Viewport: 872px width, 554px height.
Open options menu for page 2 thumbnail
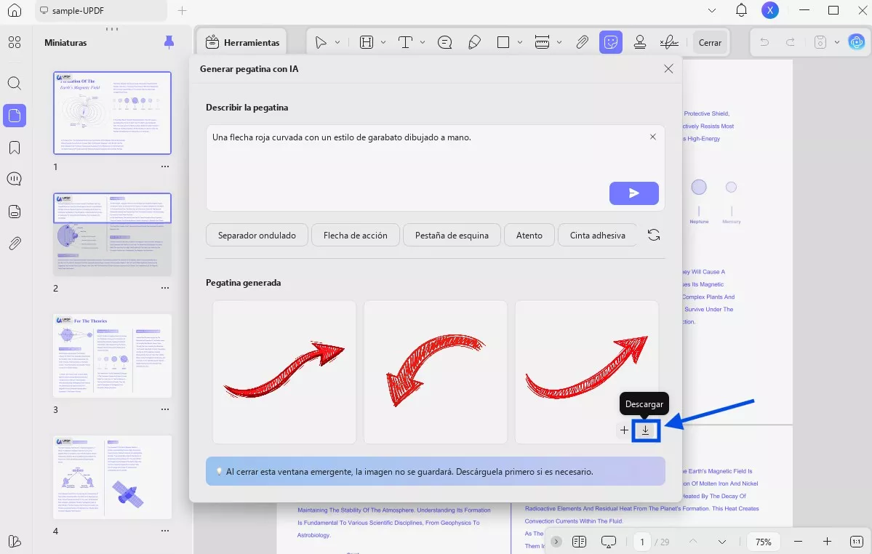tap(165, 288)
